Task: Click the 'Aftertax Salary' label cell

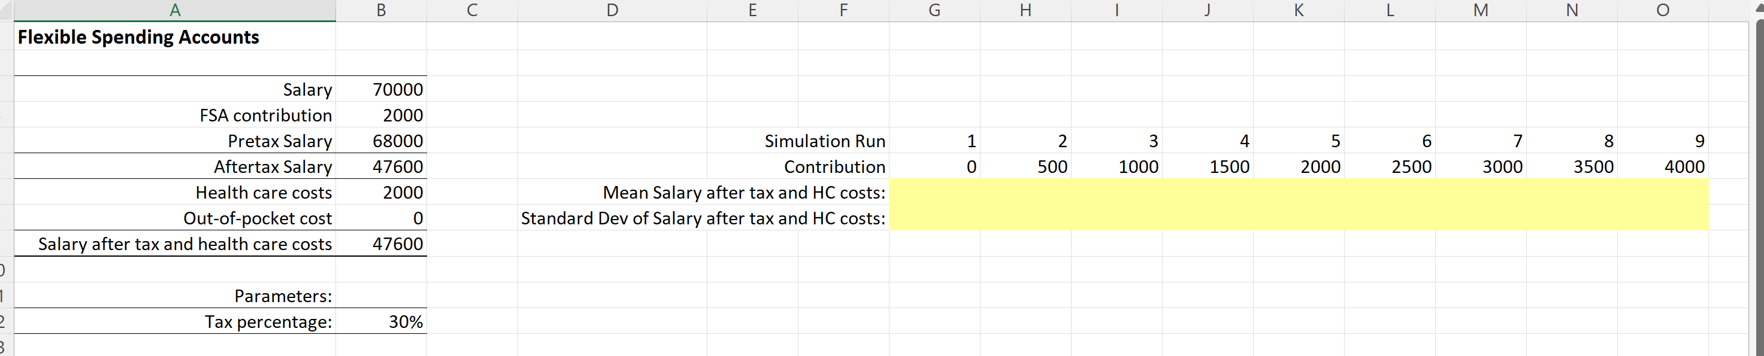Action: 175,166
